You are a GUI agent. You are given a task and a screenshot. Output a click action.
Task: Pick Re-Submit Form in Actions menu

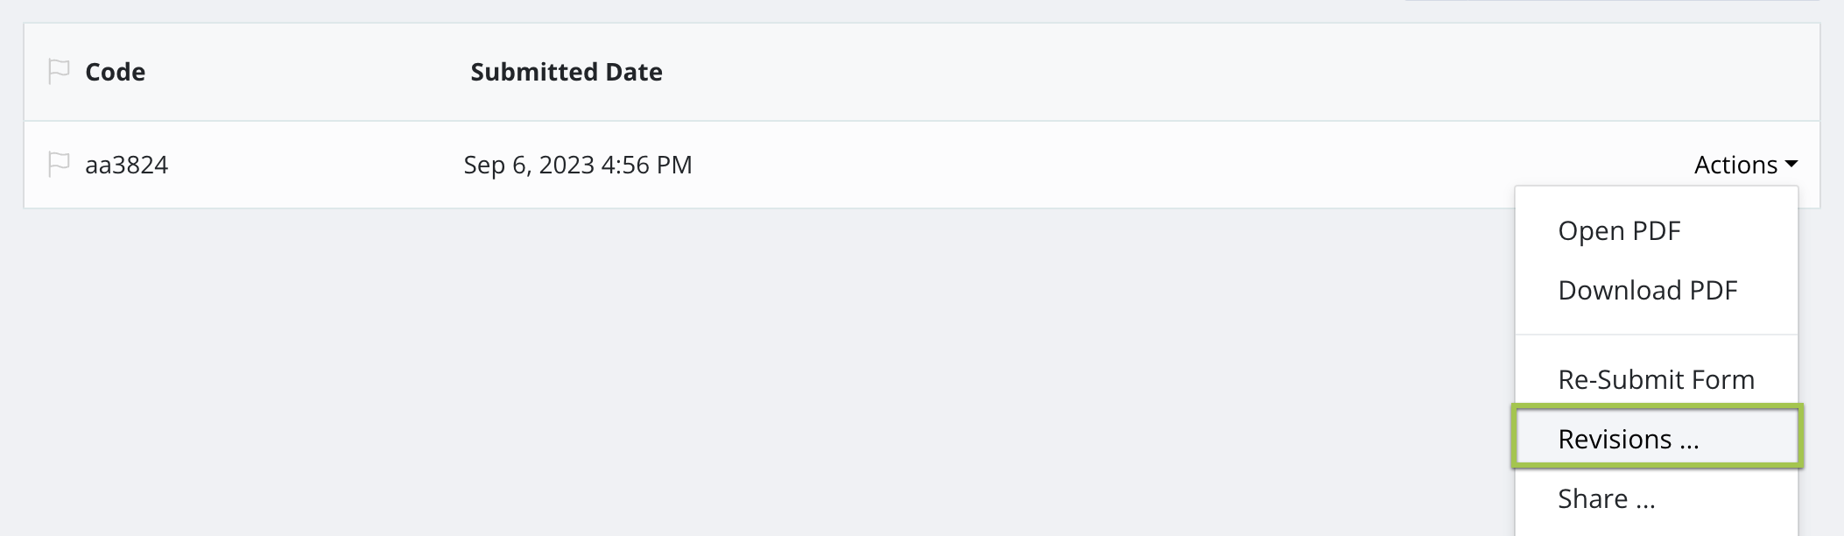[x=1656, y=379]
